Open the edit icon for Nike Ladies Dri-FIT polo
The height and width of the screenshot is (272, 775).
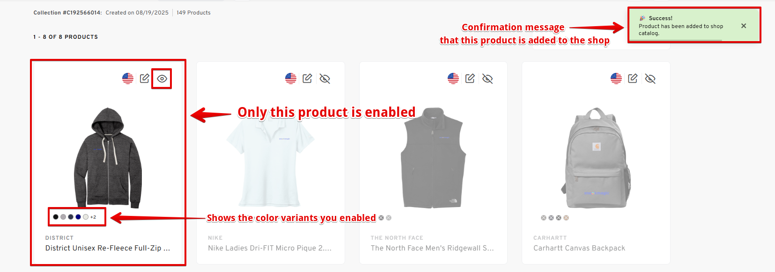coord(307,79)
